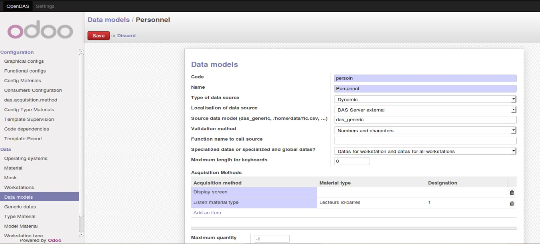
Task: Click sidebar scrollbar up arrow
Action: click(81, 52)
